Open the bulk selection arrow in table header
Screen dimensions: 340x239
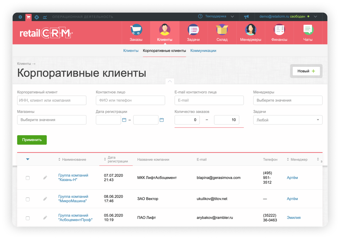click(x=27, y=159)
